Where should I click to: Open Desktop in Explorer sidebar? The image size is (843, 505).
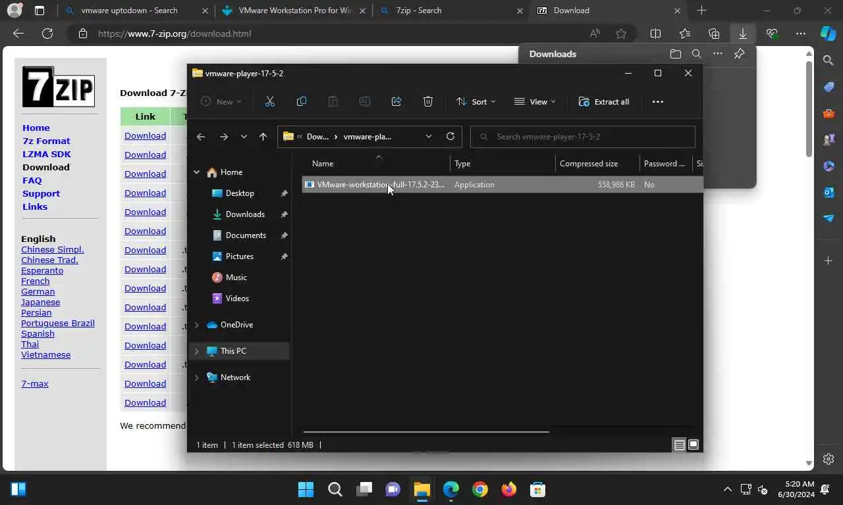point(240,193)
